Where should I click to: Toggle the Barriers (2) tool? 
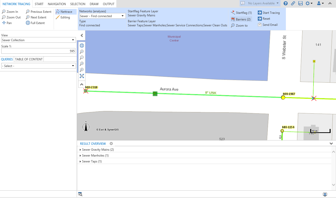pyautogui.click(x=241, y=19)
